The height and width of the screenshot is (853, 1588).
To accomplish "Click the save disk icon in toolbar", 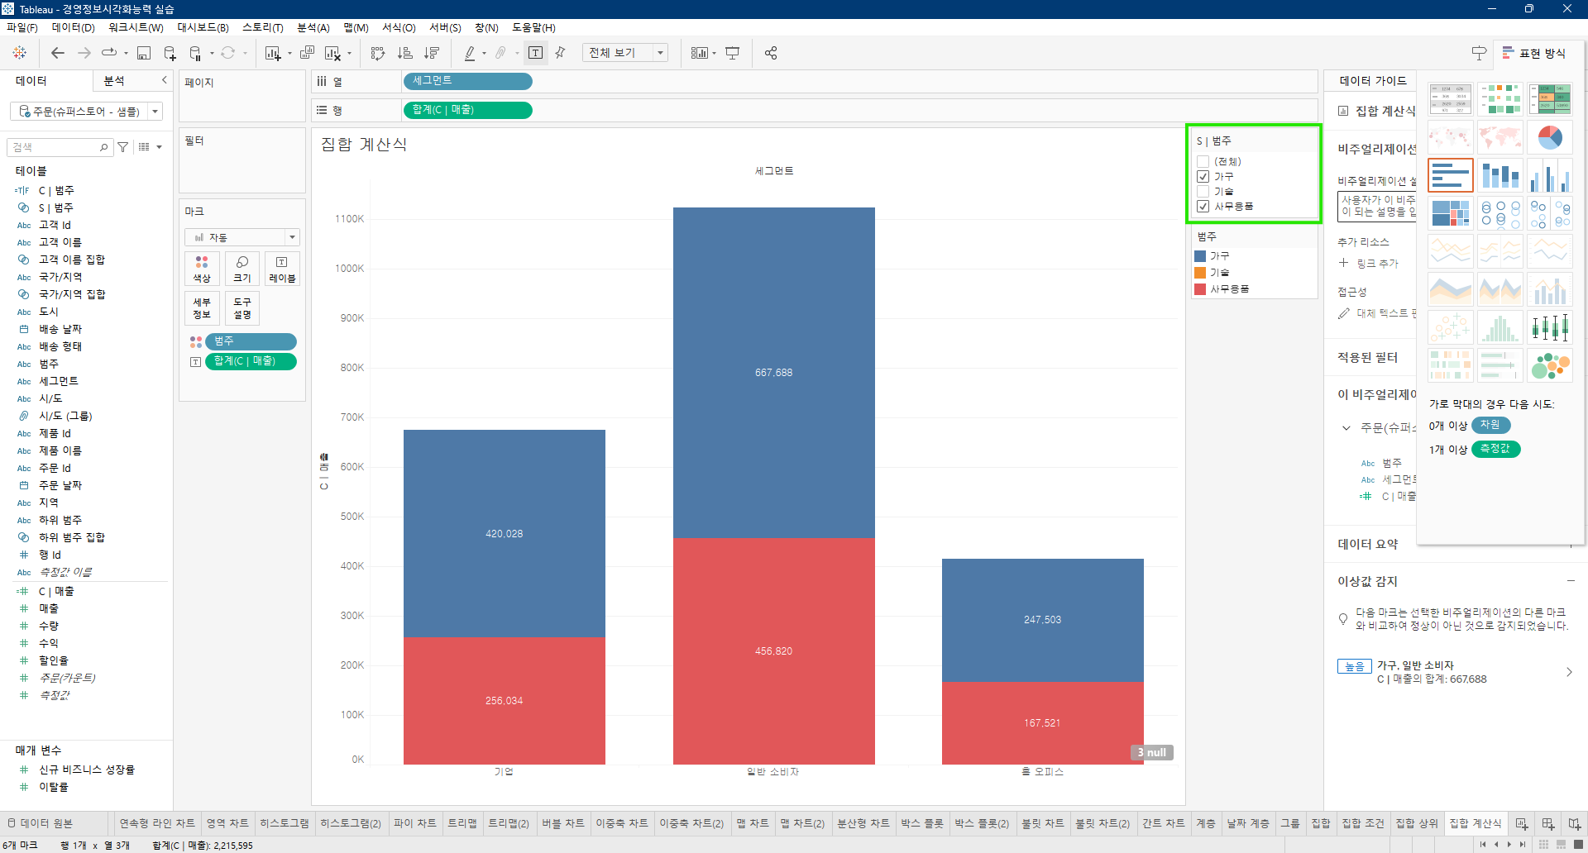I will [x=144, y=53].
